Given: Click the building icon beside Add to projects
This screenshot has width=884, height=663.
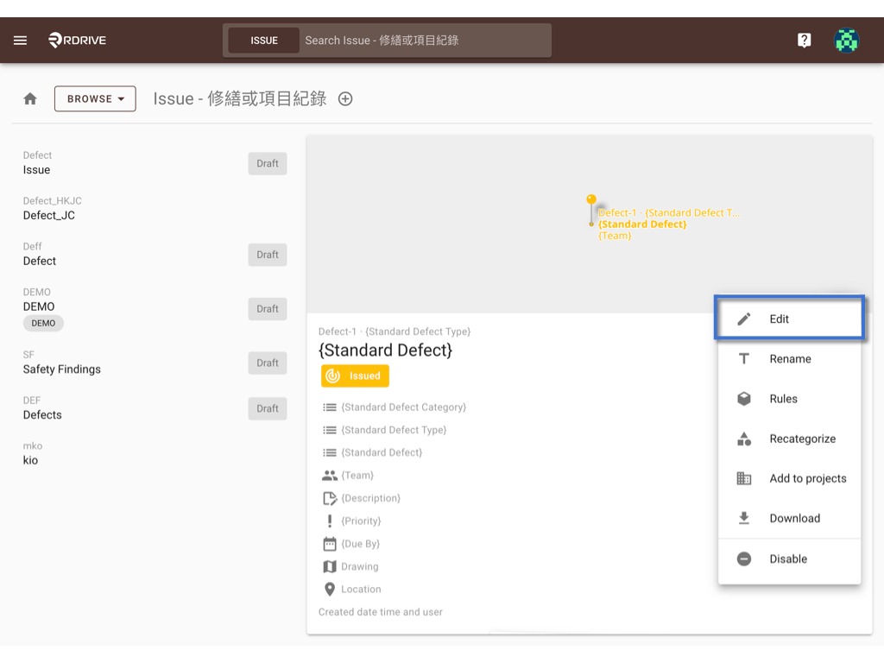Looking at the screenshot, I should click(x=743, y=478).
